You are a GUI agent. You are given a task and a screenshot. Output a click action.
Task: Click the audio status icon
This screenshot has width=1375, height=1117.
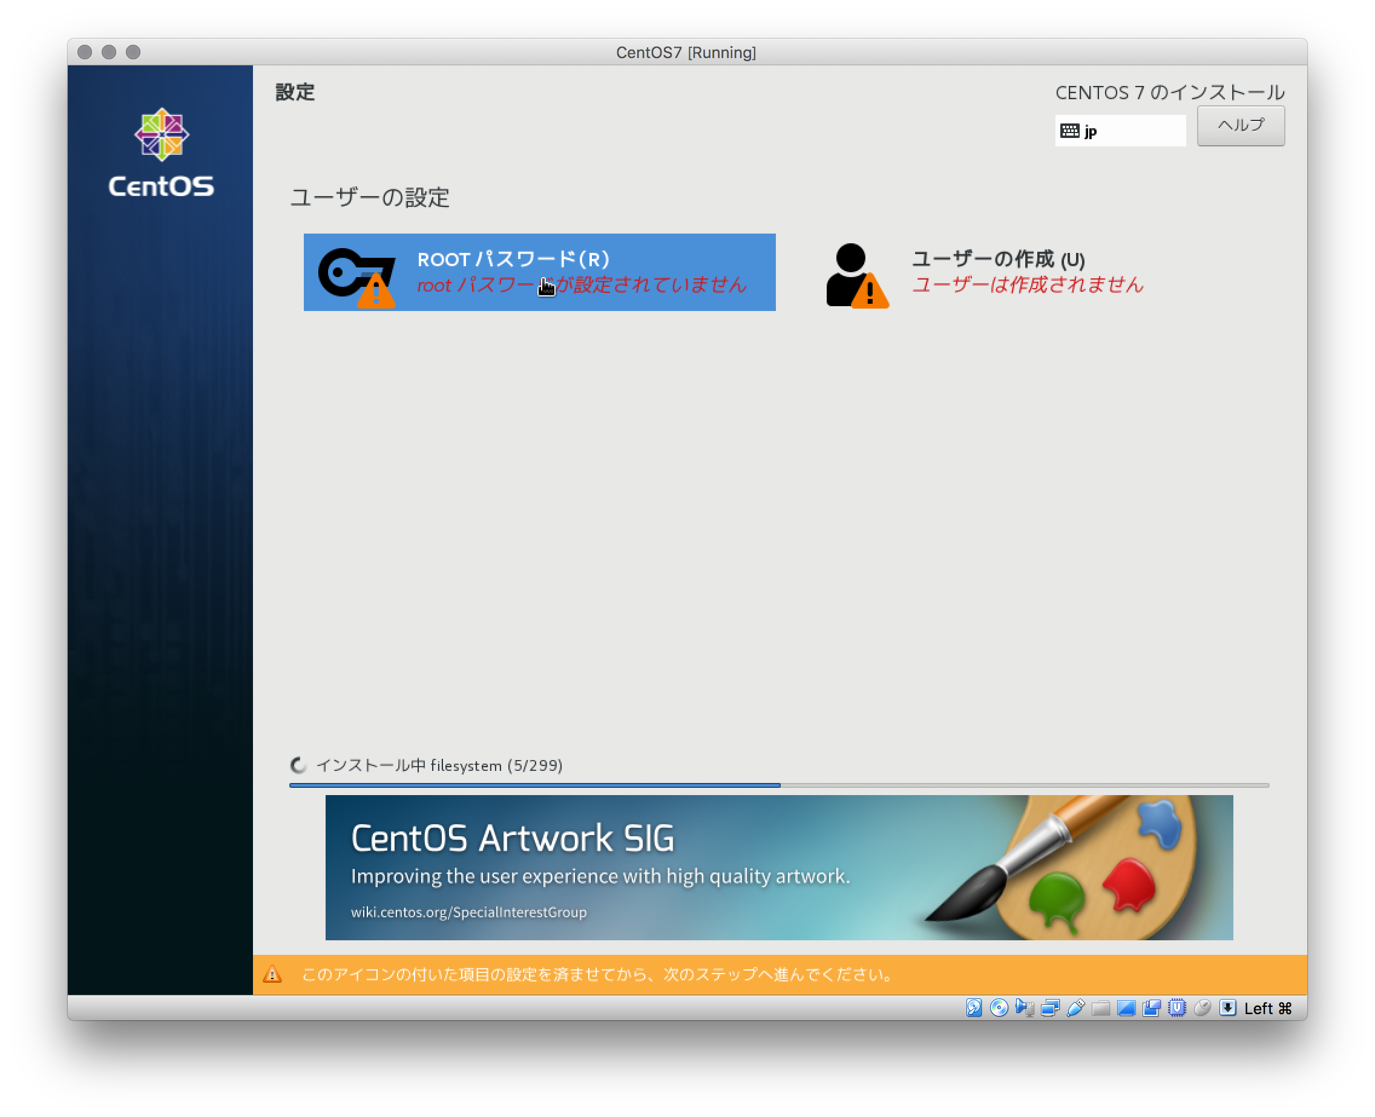(1025, 1008)
